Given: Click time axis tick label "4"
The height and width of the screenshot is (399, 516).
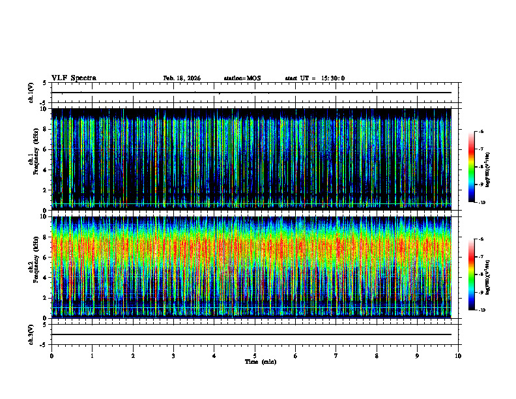Looking at the screenshot, I should (214, 356).
